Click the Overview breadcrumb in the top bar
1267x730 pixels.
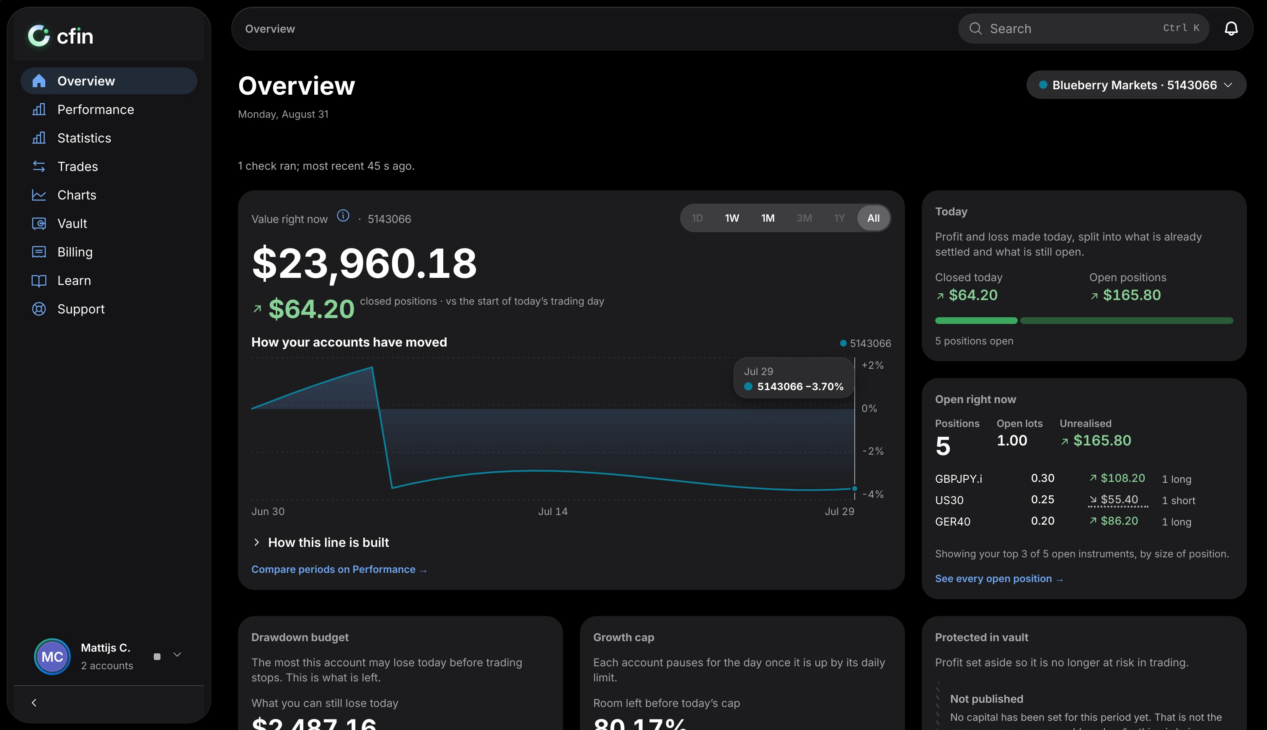tap(270, 28)
